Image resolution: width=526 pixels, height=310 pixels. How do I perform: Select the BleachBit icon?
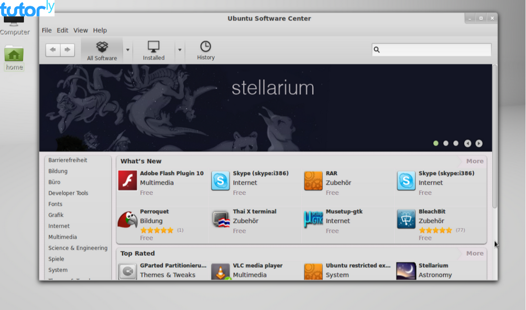tap(406, 219)
